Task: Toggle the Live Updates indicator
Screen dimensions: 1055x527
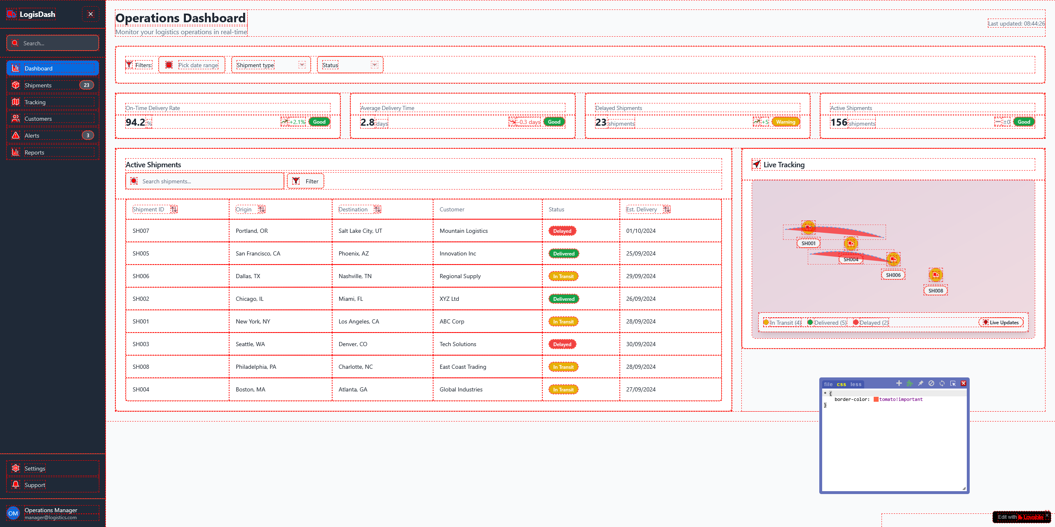Action: [x=1001, y=323]
